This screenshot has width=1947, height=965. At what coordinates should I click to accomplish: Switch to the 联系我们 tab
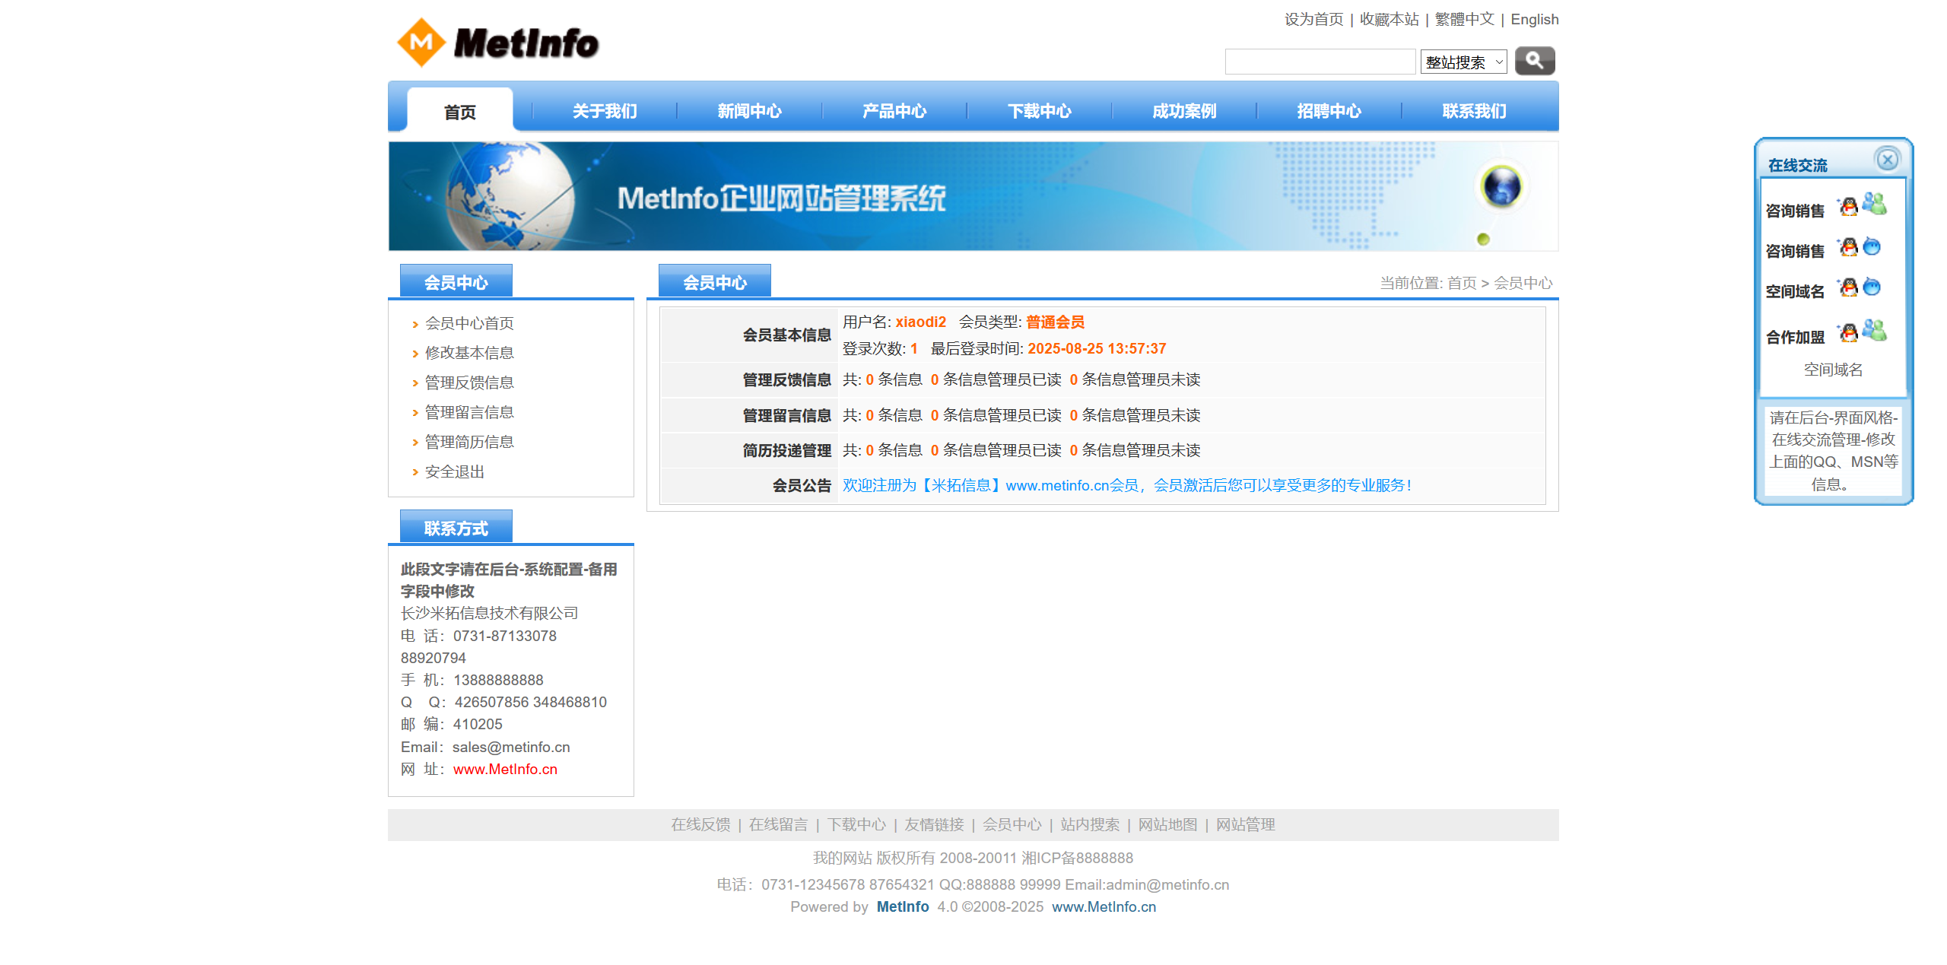1473,111
